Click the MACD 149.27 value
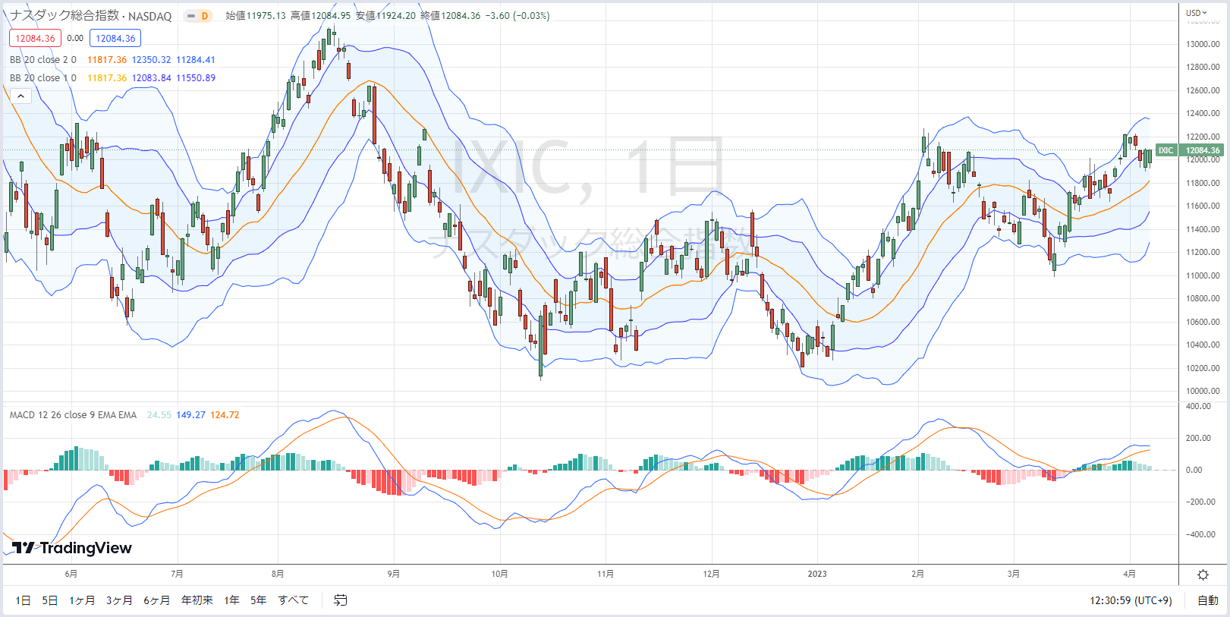This screenshot has height=617, width=1230. tap(191, 415)
